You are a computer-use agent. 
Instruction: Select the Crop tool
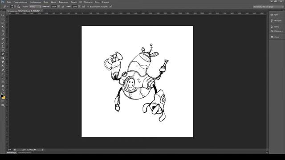(x=3, y=31)
